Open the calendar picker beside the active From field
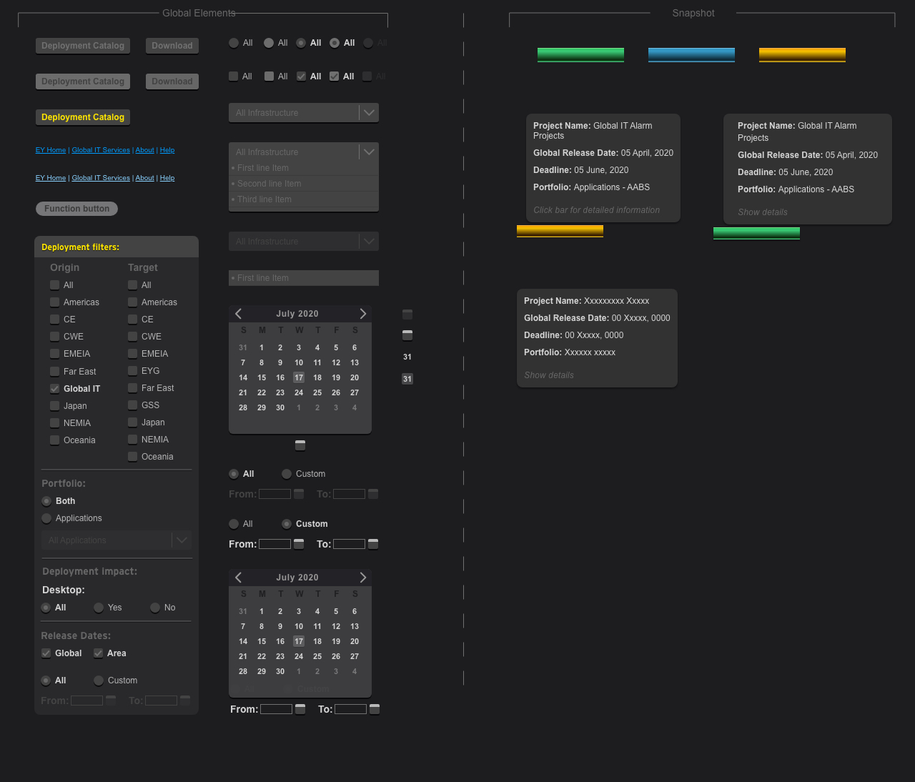Image resolution: width=915 pixels, height=782 pixels. click(299, 544)
